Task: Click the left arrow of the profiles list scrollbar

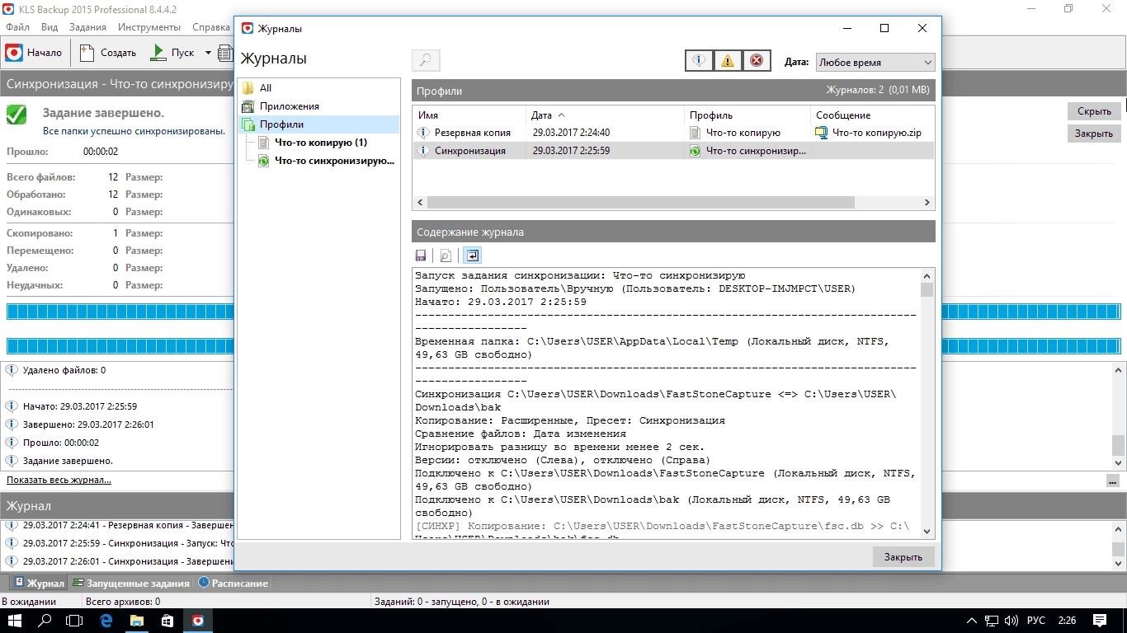Action: [420, 202]
